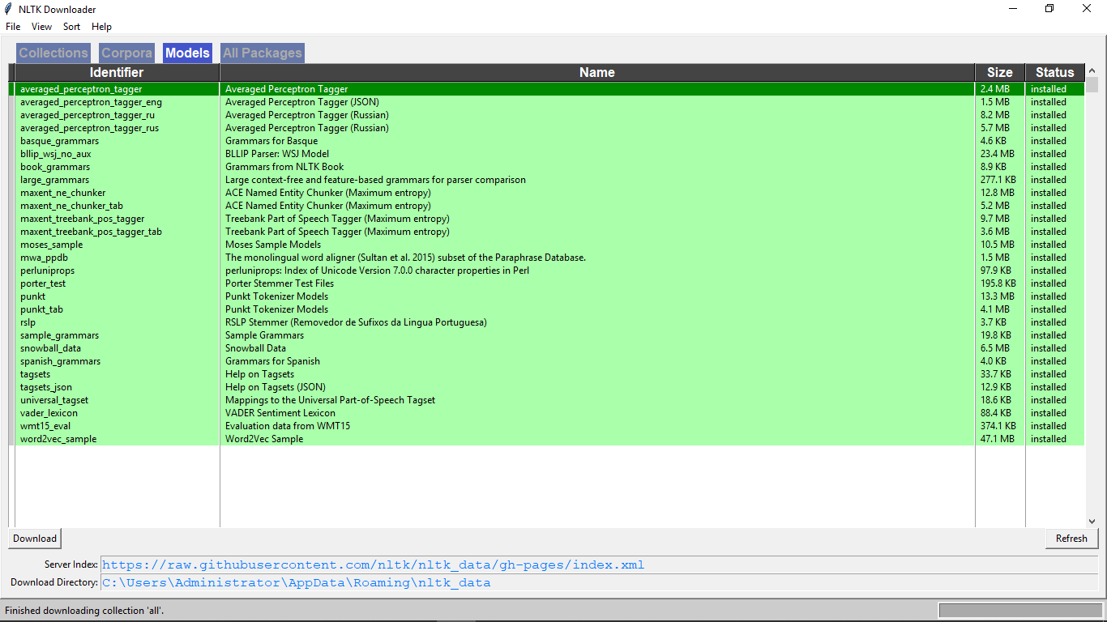Click the name 'Word2Vec Sample'
The height and width of the screenshot is (622, 1107).
264,439
